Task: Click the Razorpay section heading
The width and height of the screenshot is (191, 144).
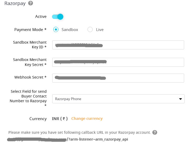Action: [15, 3]
